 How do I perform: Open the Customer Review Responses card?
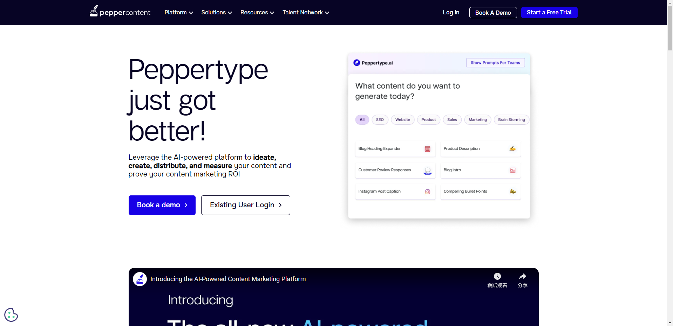[x=395, y=171]
